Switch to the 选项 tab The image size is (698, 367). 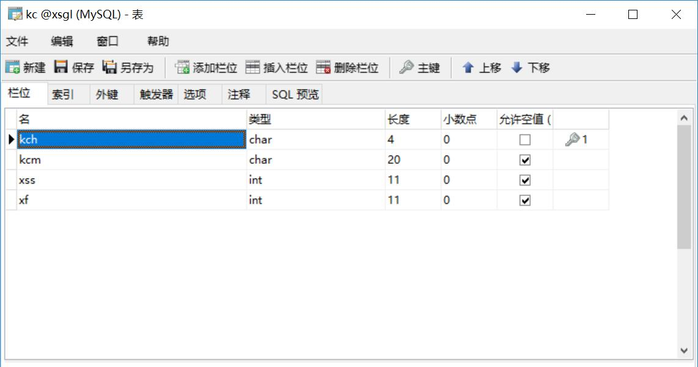coord(200,94)
